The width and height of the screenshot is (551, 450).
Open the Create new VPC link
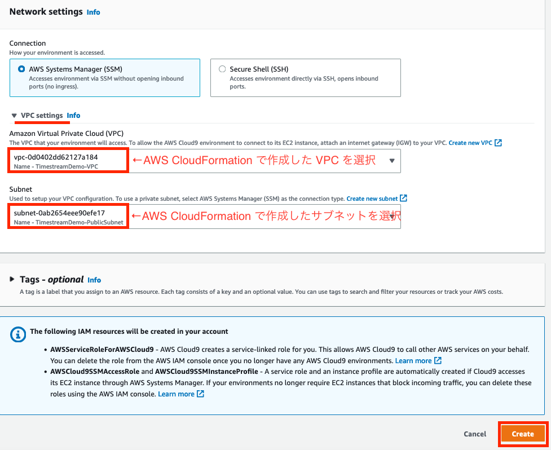[471, 143]
